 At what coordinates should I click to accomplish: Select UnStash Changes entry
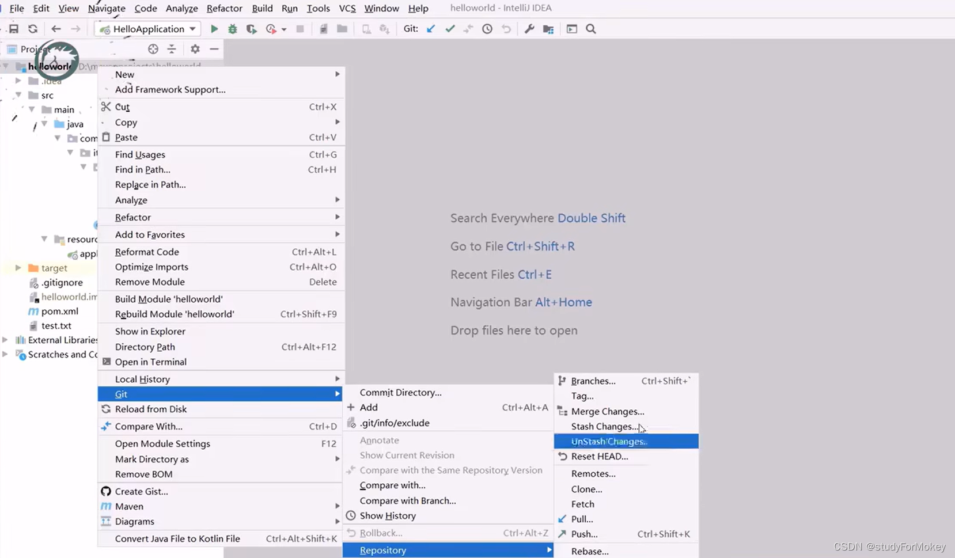point(626,441)
